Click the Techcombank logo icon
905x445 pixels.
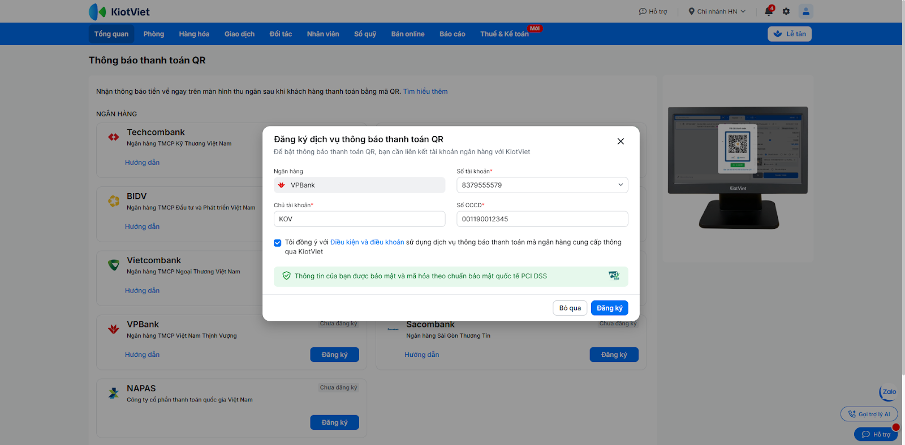[x=114, y=137]
